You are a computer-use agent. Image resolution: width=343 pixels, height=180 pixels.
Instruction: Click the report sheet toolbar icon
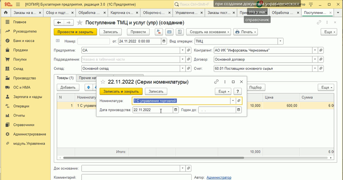pos(180,32)
